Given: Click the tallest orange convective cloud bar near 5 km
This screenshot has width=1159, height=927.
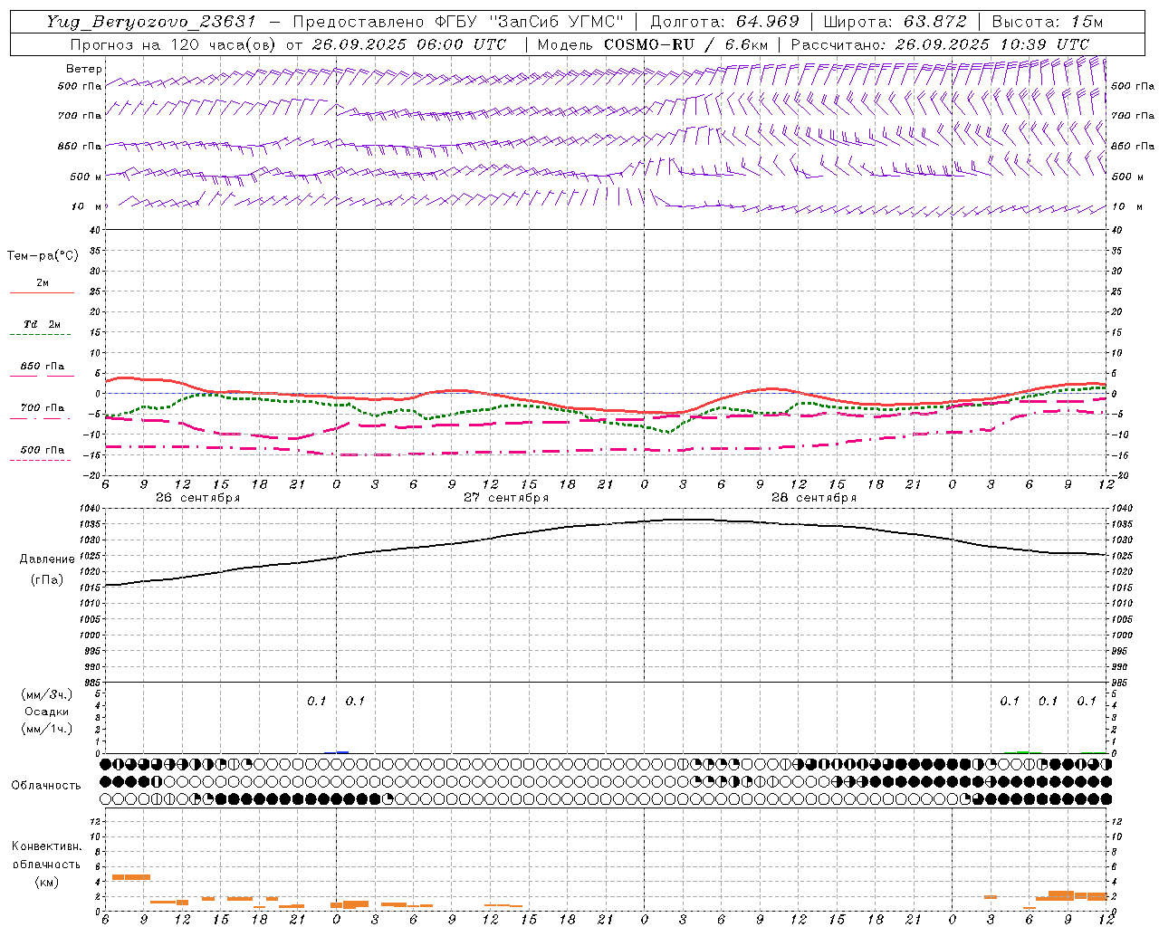Looking at the screenshot, I should point(131,876).
